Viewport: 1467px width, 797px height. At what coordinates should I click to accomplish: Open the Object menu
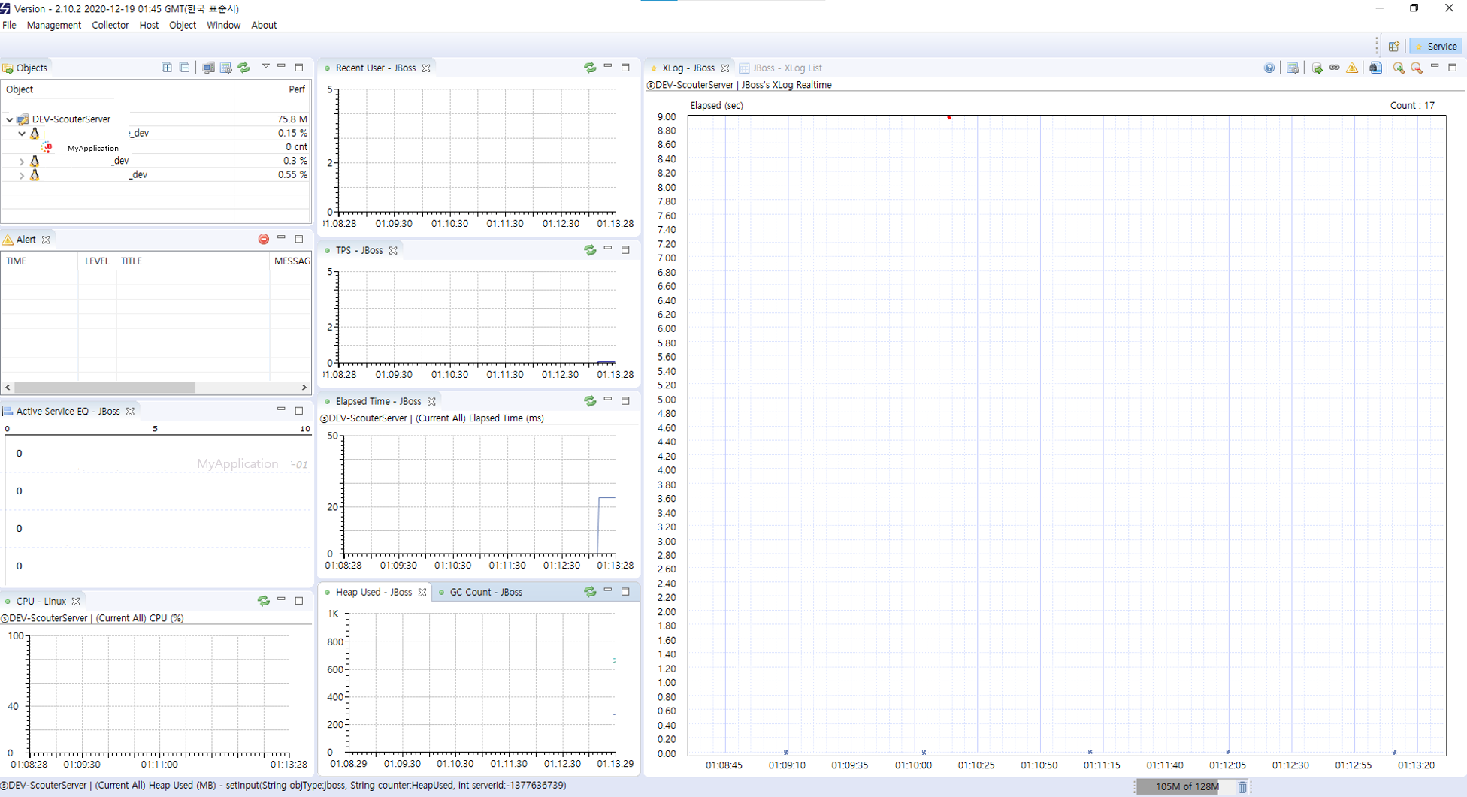click(183, 25)
